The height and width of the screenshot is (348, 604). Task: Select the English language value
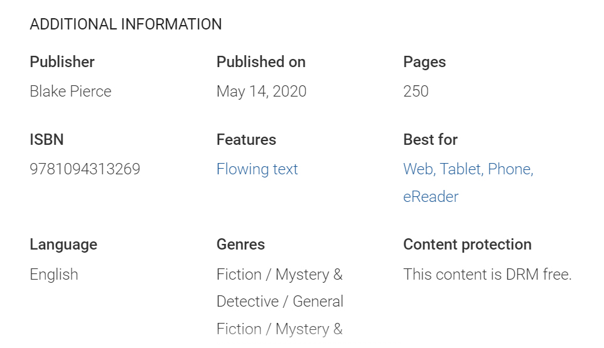[x=54, y=275]
